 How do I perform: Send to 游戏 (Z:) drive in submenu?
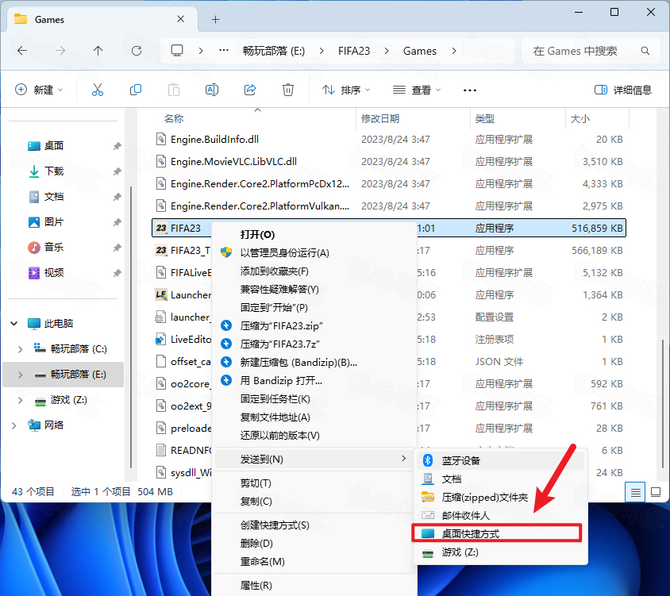(501, 552)
